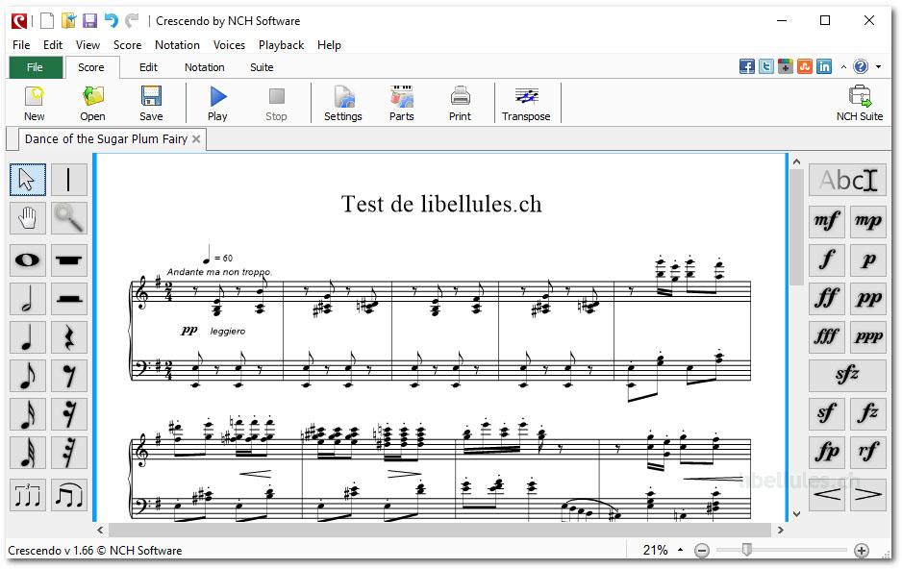Insert crescendo hairpin symbol
This screenshot has width=902, height=569.
[827, 494]
